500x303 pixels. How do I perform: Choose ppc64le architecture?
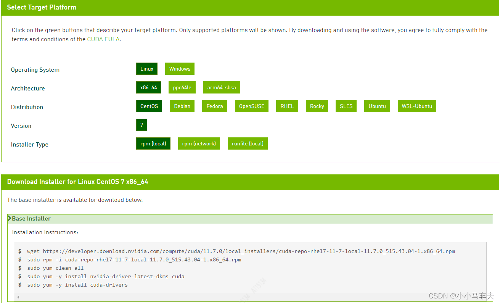point(182,87)
